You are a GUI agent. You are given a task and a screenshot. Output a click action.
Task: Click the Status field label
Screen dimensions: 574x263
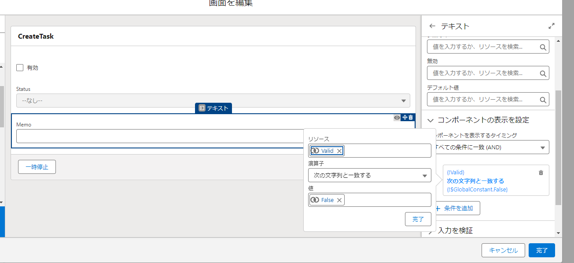[23, 89]
